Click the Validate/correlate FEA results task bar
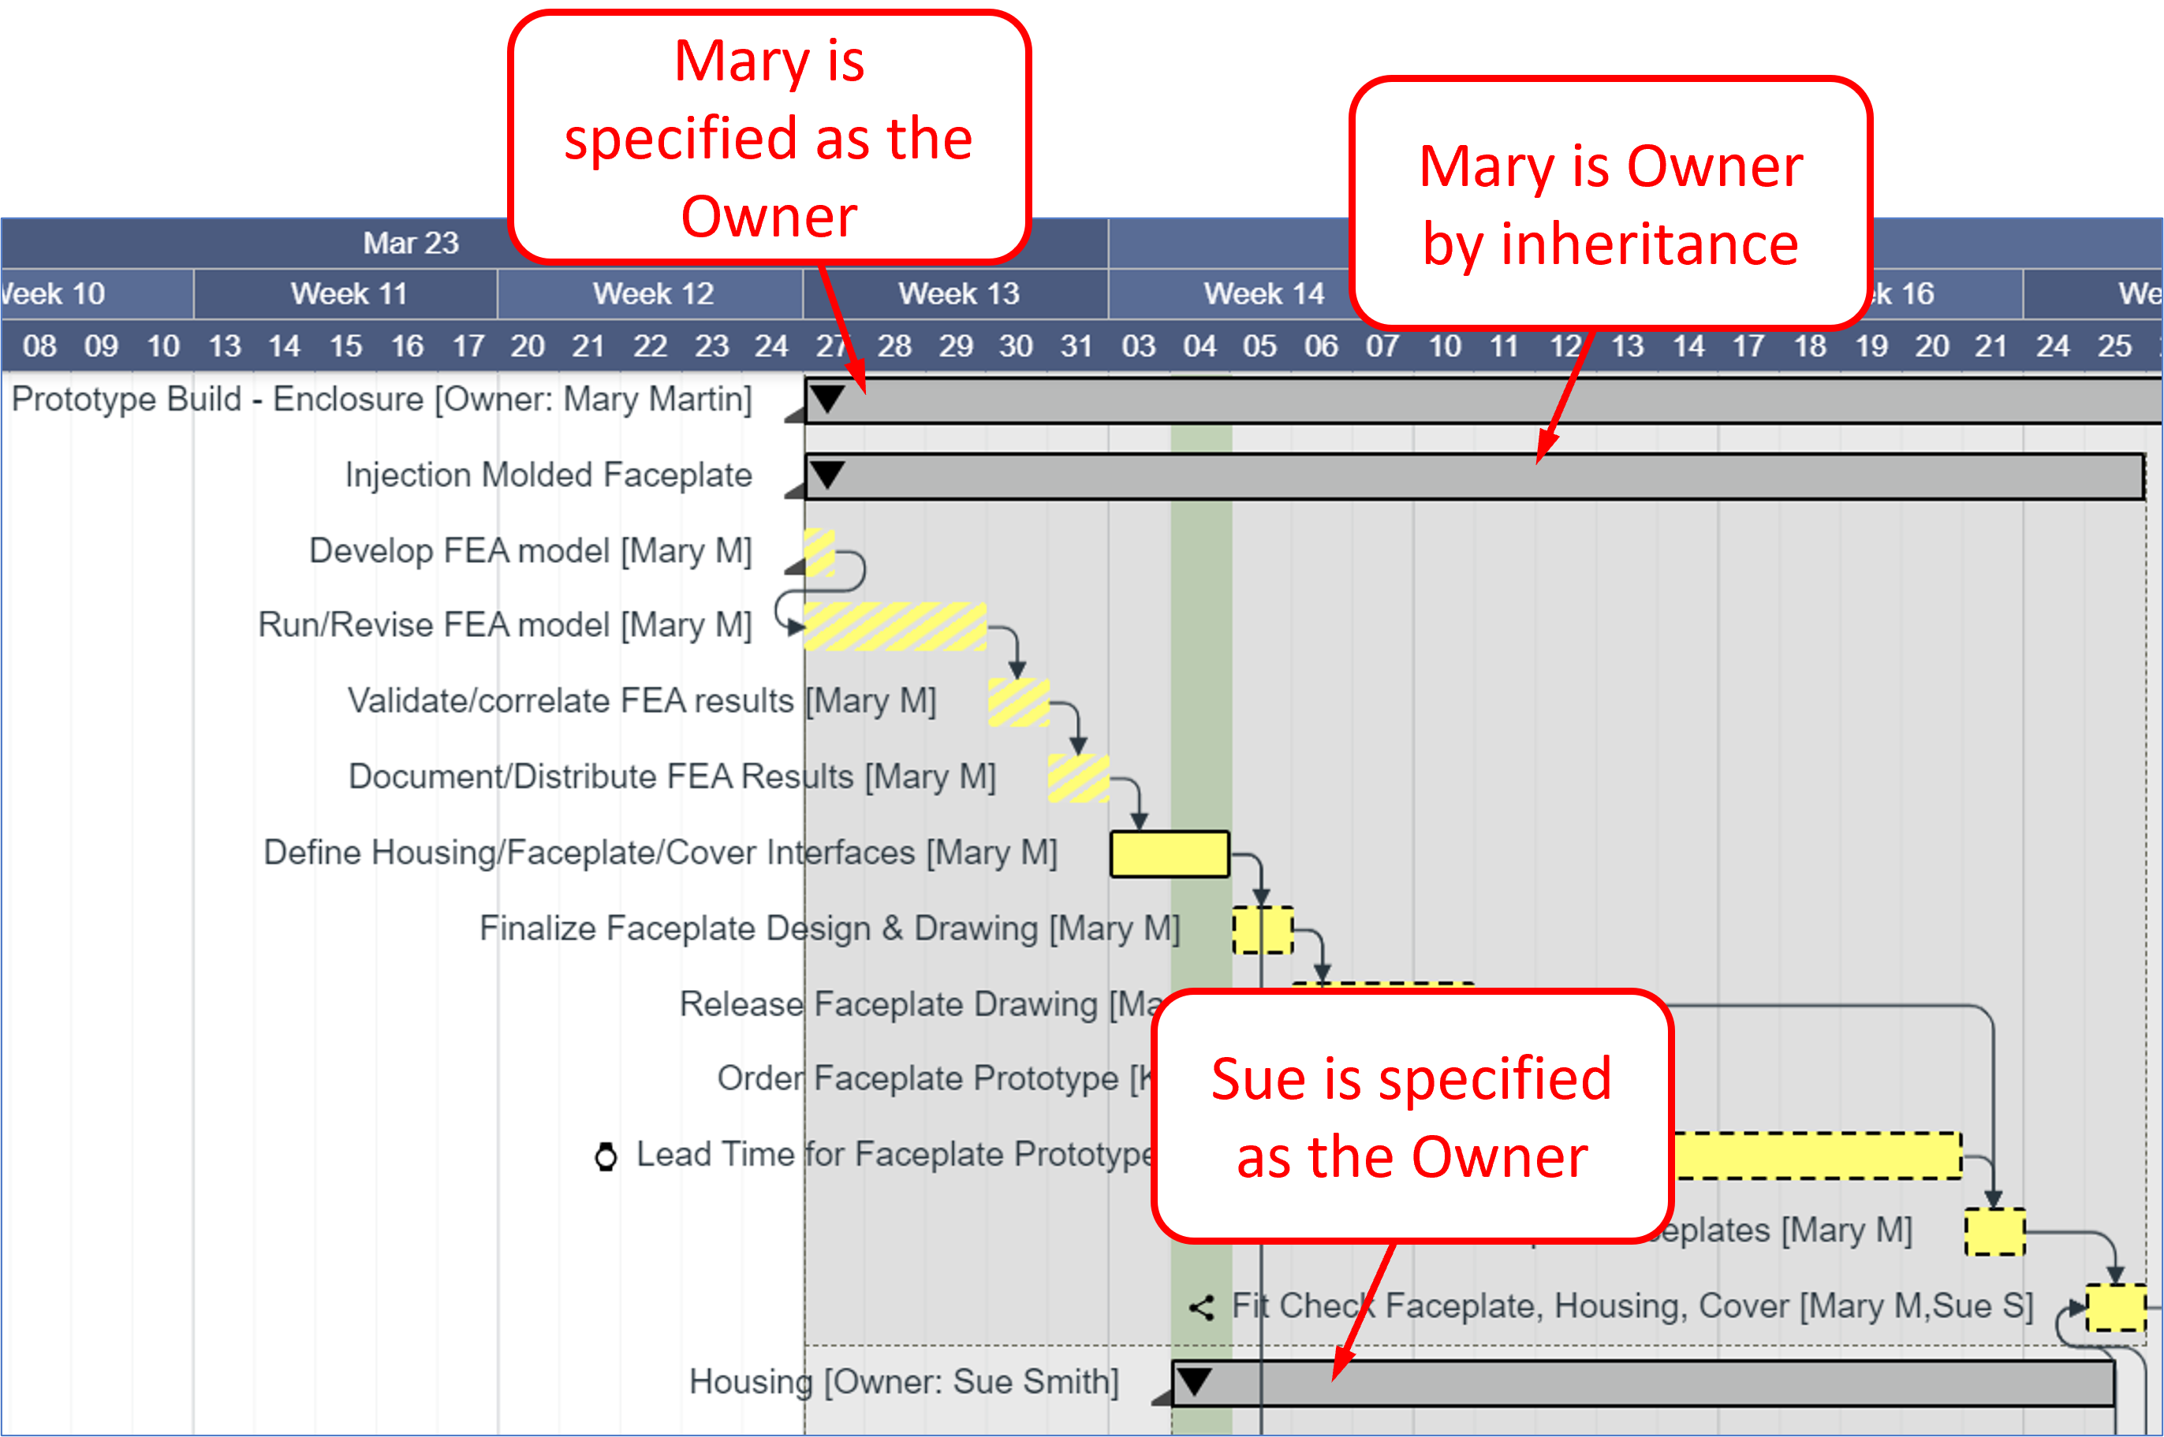 pyautogui.click(x=1018, y=702)
